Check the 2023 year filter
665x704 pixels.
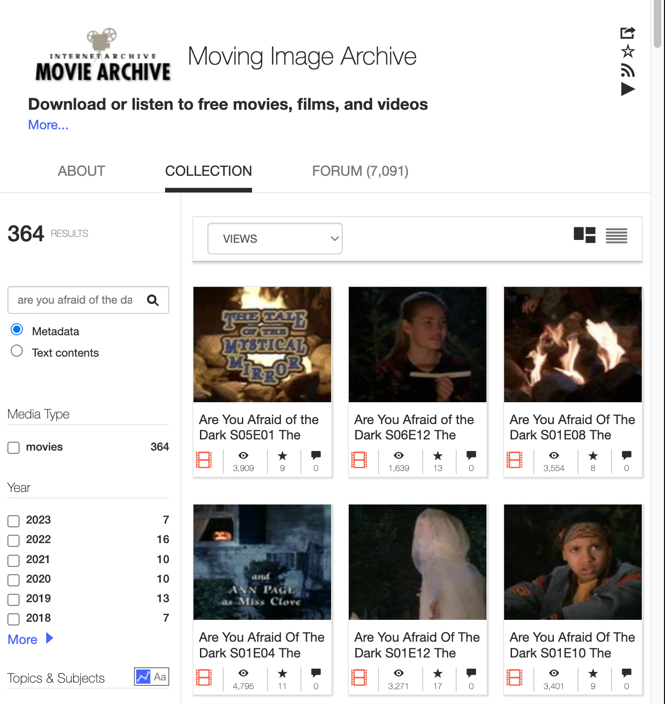(x=13, y=521)
